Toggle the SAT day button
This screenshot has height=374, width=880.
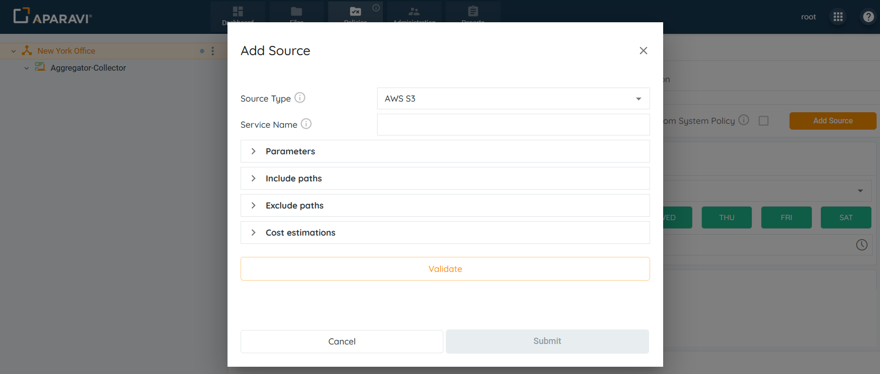(x=845, y=218)
